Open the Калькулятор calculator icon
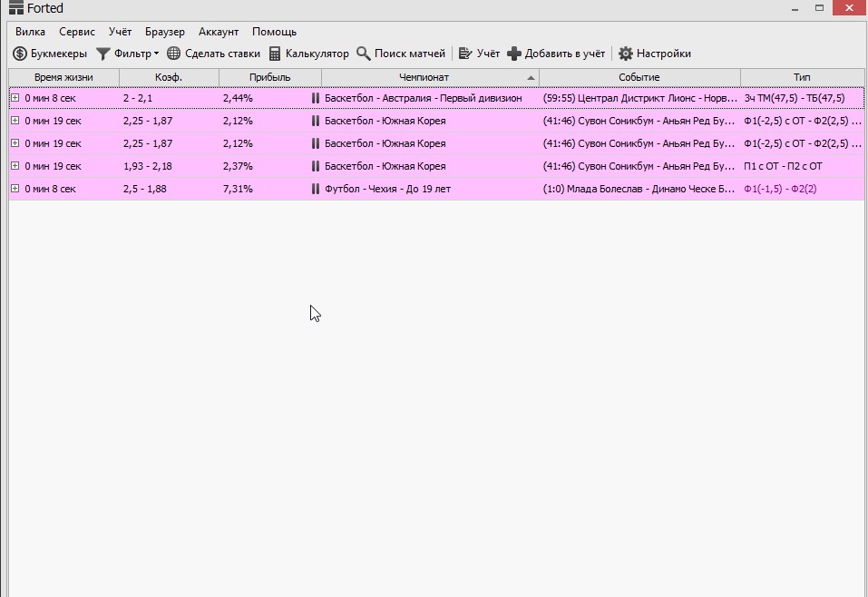Image resolution: width=868 pixels, height=597 pixels. click(275, 54)
